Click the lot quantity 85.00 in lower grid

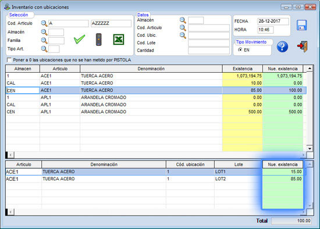click(283, 179)
